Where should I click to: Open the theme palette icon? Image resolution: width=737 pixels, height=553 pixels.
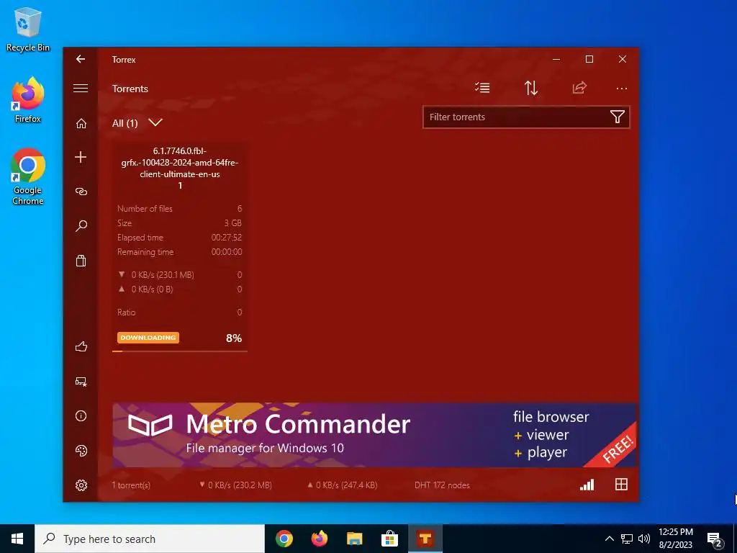tap(81, 451)
